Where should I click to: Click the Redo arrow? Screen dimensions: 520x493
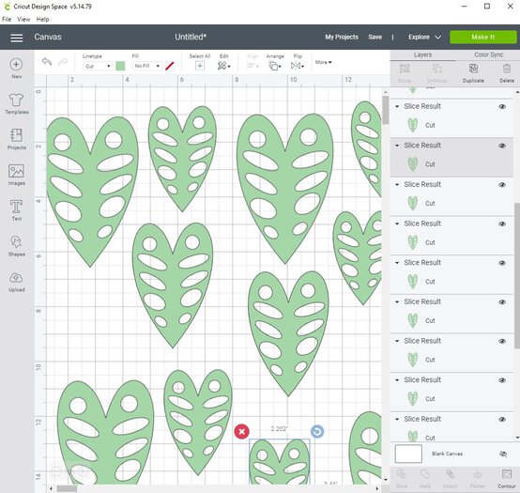(63, 62)
